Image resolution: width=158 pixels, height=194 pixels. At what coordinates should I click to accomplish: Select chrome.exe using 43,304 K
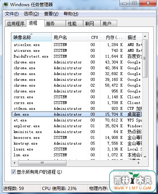(x=77, y=62)
